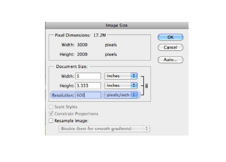Open the Width units dropdown (inches)
226x162 pixels.
point(121,76)
